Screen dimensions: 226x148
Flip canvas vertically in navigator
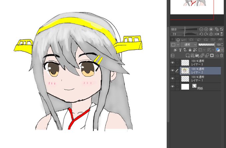(x=222, y=34)
